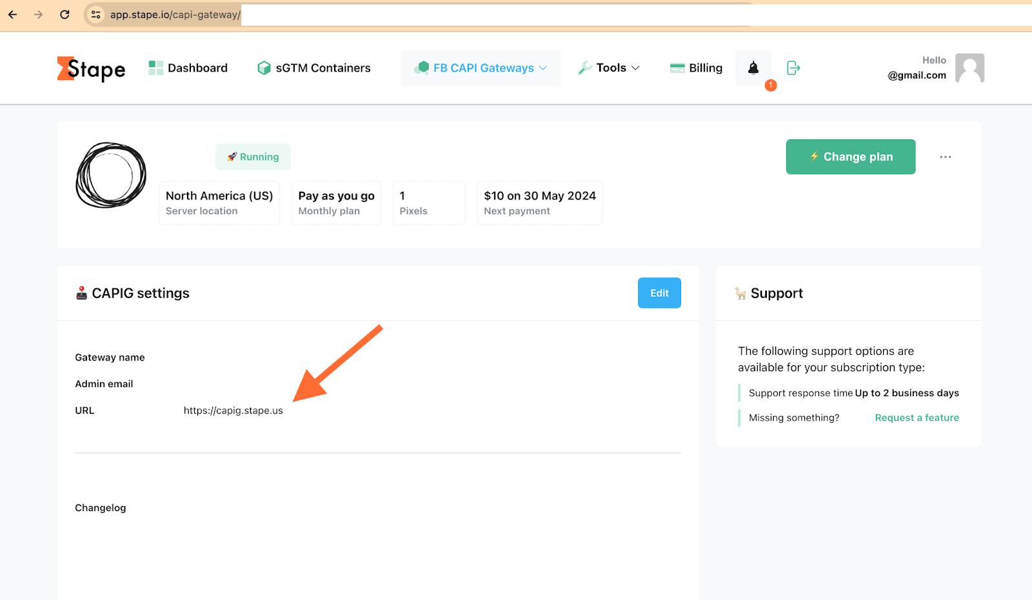The width and height of the screenshot is (1032, 600).
Task: Expand FB CAPI Gateways dropdown
Action: tap(481, 68)
